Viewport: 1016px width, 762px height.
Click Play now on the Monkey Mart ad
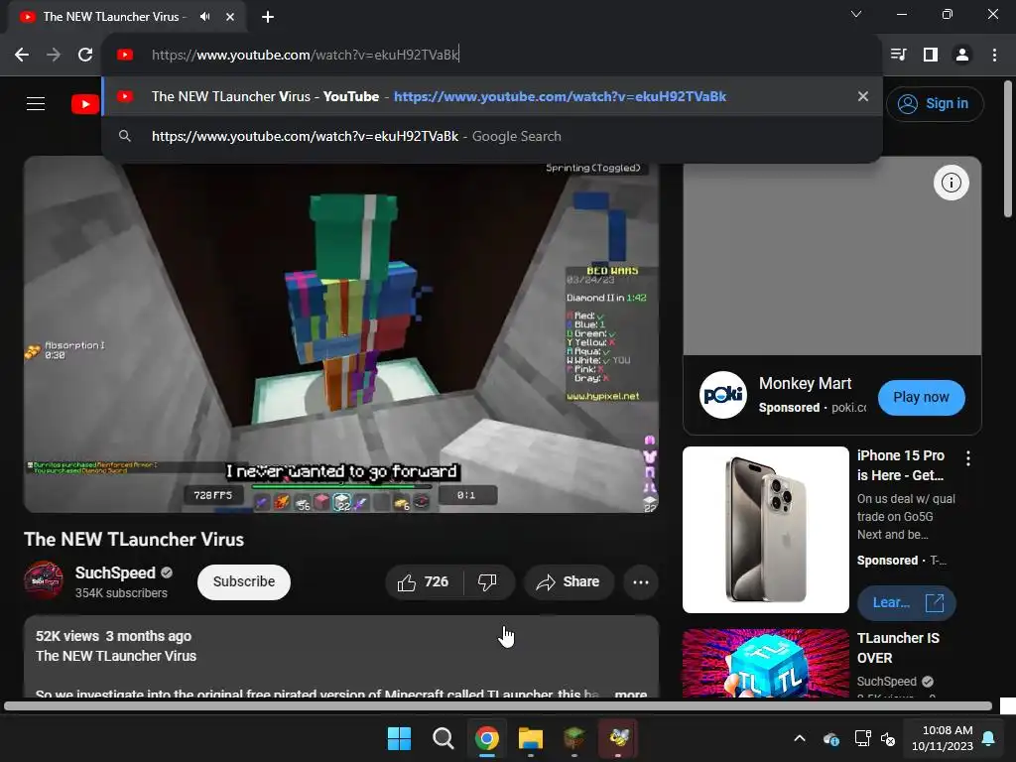coord(921,397)
